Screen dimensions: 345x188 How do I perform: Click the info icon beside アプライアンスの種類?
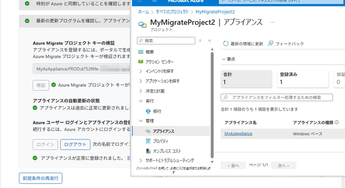point(337,122)
